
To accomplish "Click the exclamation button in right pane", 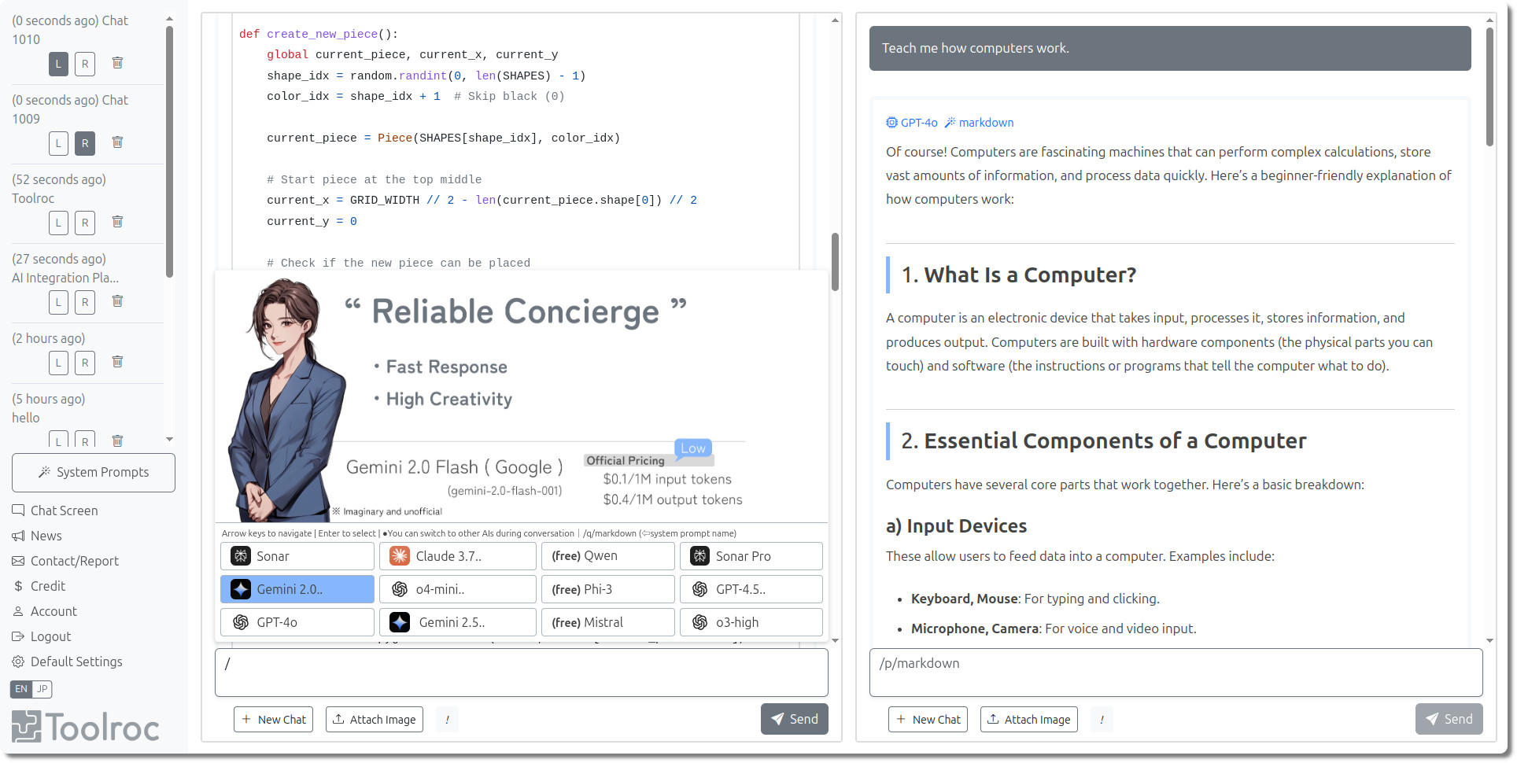I will point(1102,720).
